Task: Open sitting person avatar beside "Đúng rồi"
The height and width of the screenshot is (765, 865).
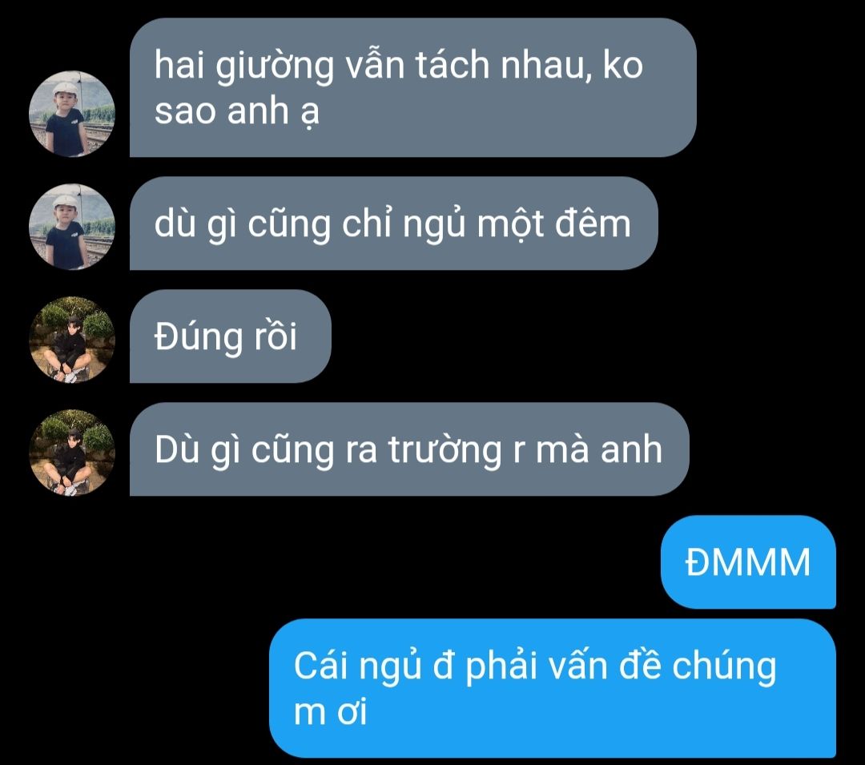Action: pos(72,340)
